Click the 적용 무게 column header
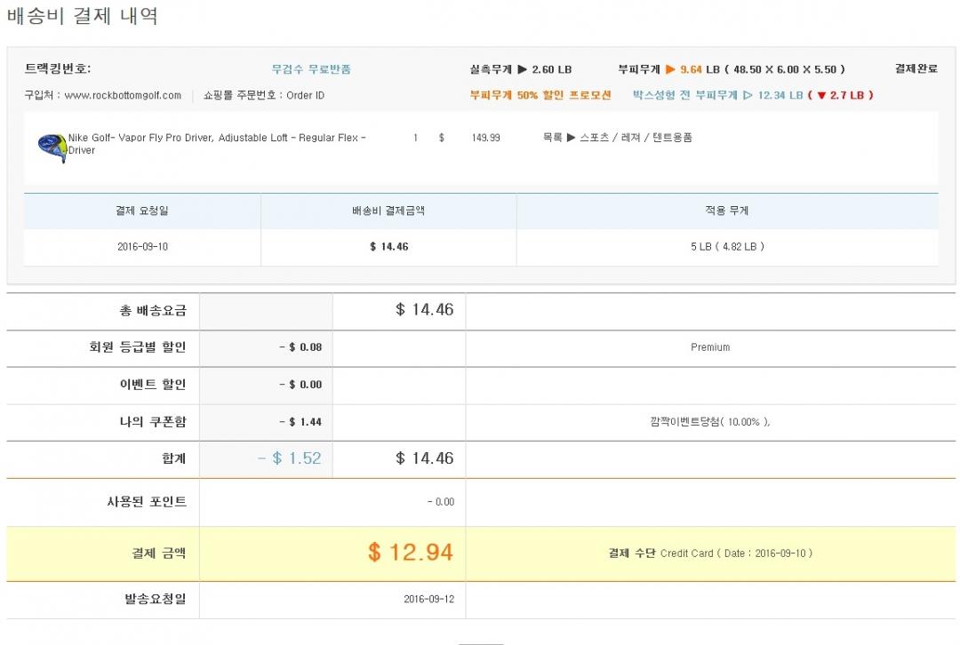This screenshot has height=645, width=960. tap(726, 211)
